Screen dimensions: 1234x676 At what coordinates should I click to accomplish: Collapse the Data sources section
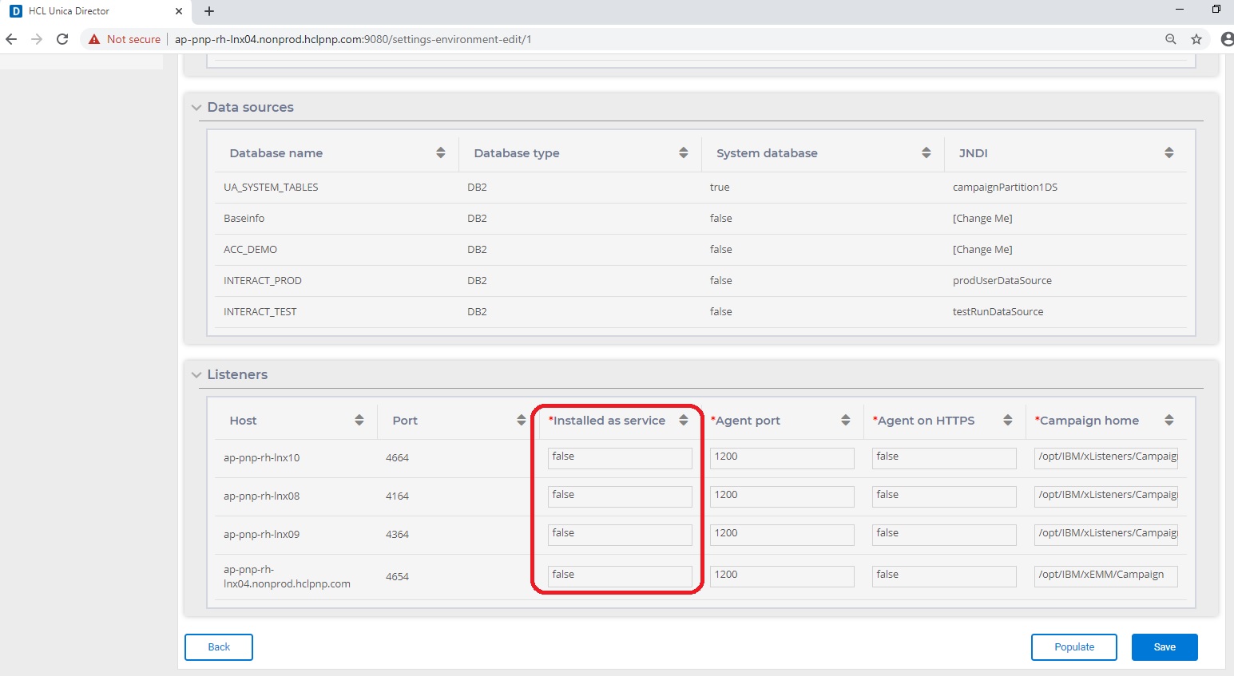(x=196, y=108)
